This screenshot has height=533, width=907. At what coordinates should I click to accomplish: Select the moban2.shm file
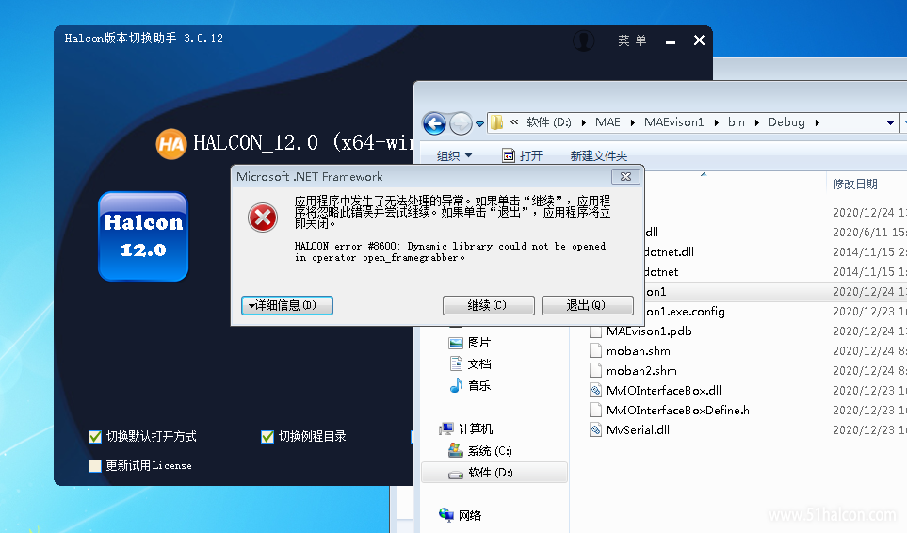[641, 370]
